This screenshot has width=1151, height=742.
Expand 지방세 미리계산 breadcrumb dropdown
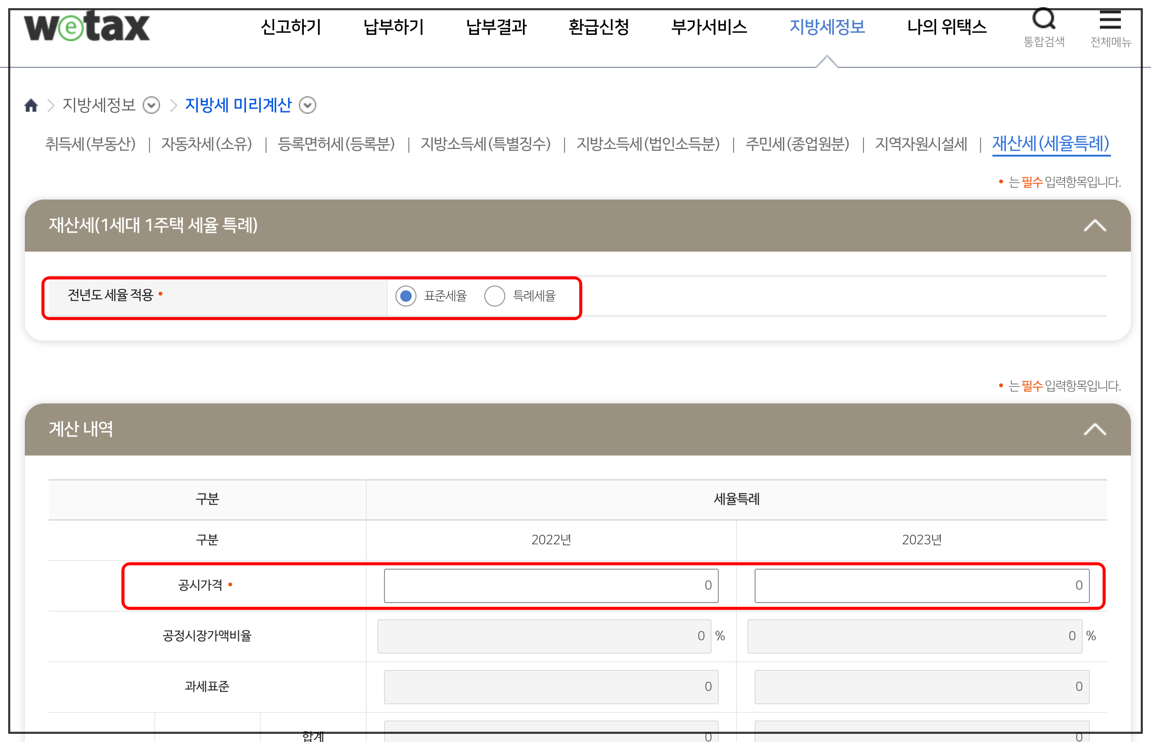308,105
